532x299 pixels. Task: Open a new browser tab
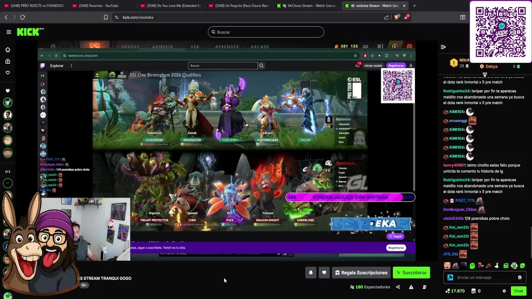[x=414, y=6]
